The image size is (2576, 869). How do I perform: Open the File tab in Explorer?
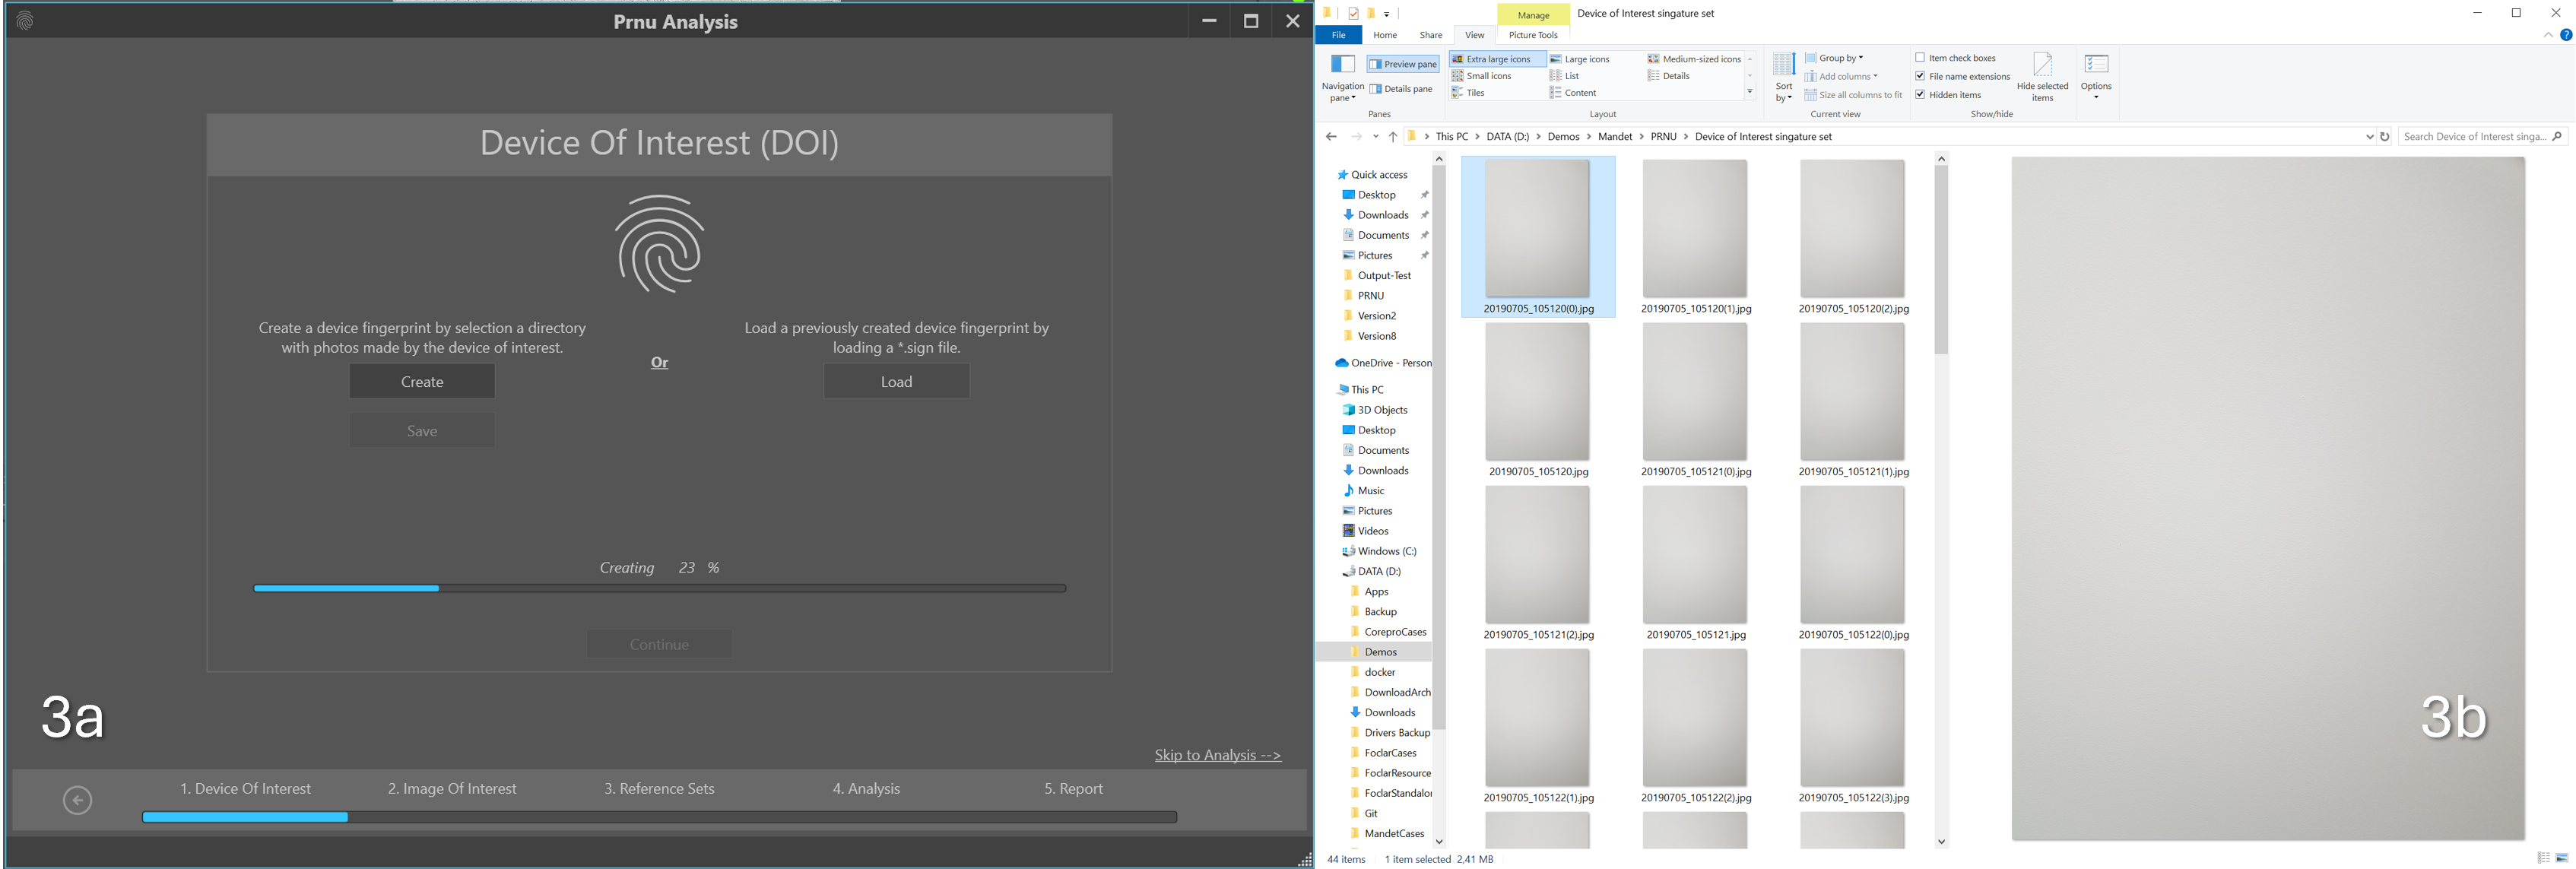[x=1338, y=35]
